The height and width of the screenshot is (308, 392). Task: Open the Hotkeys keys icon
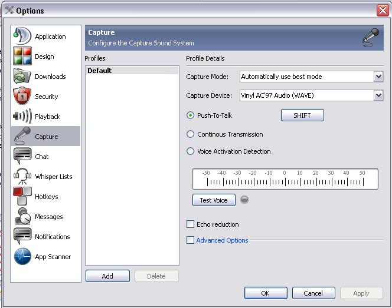22,196
